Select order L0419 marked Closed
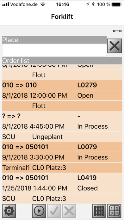 tap(62, 178)
